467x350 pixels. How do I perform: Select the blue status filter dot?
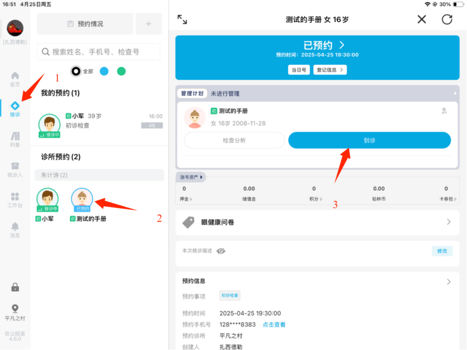pyautogui.click(x=104, y=71)
